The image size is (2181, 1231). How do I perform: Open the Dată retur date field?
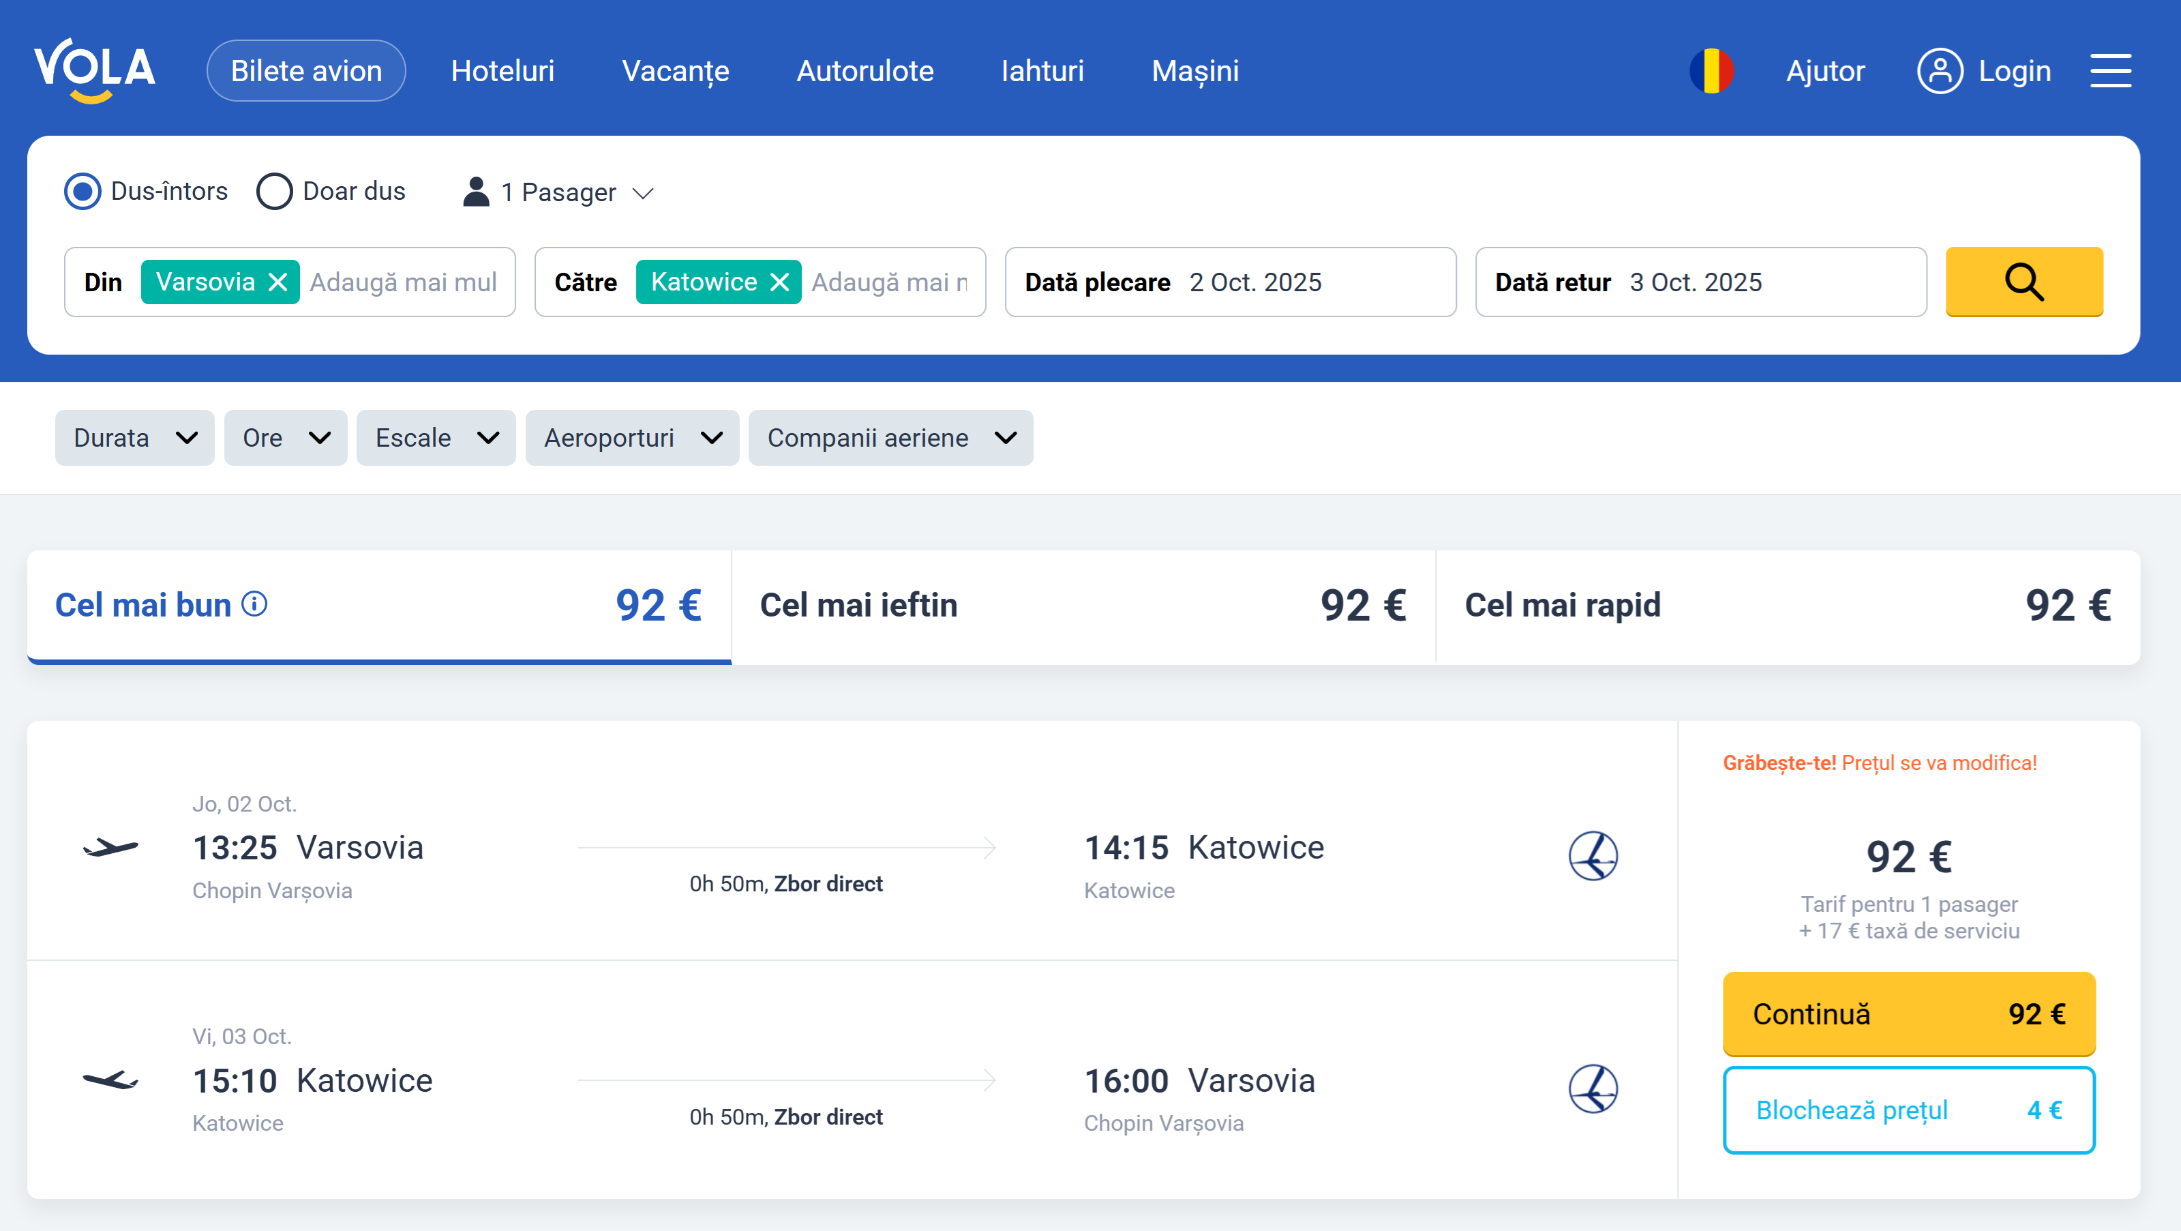pos(1700,281)
